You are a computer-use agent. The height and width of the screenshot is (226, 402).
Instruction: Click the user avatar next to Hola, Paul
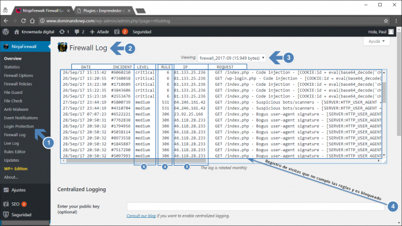click(391, 32)
